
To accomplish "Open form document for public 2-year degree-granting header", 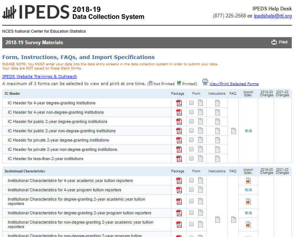I will 201,121.
